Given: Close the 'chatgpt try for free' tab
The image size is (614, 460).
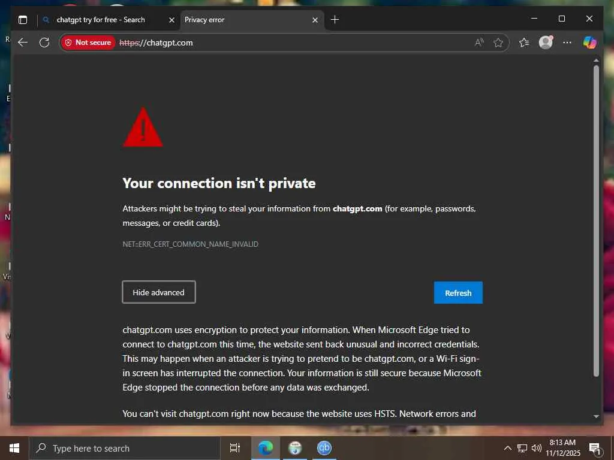Looking at the screenshot, I should pos(171,20).
